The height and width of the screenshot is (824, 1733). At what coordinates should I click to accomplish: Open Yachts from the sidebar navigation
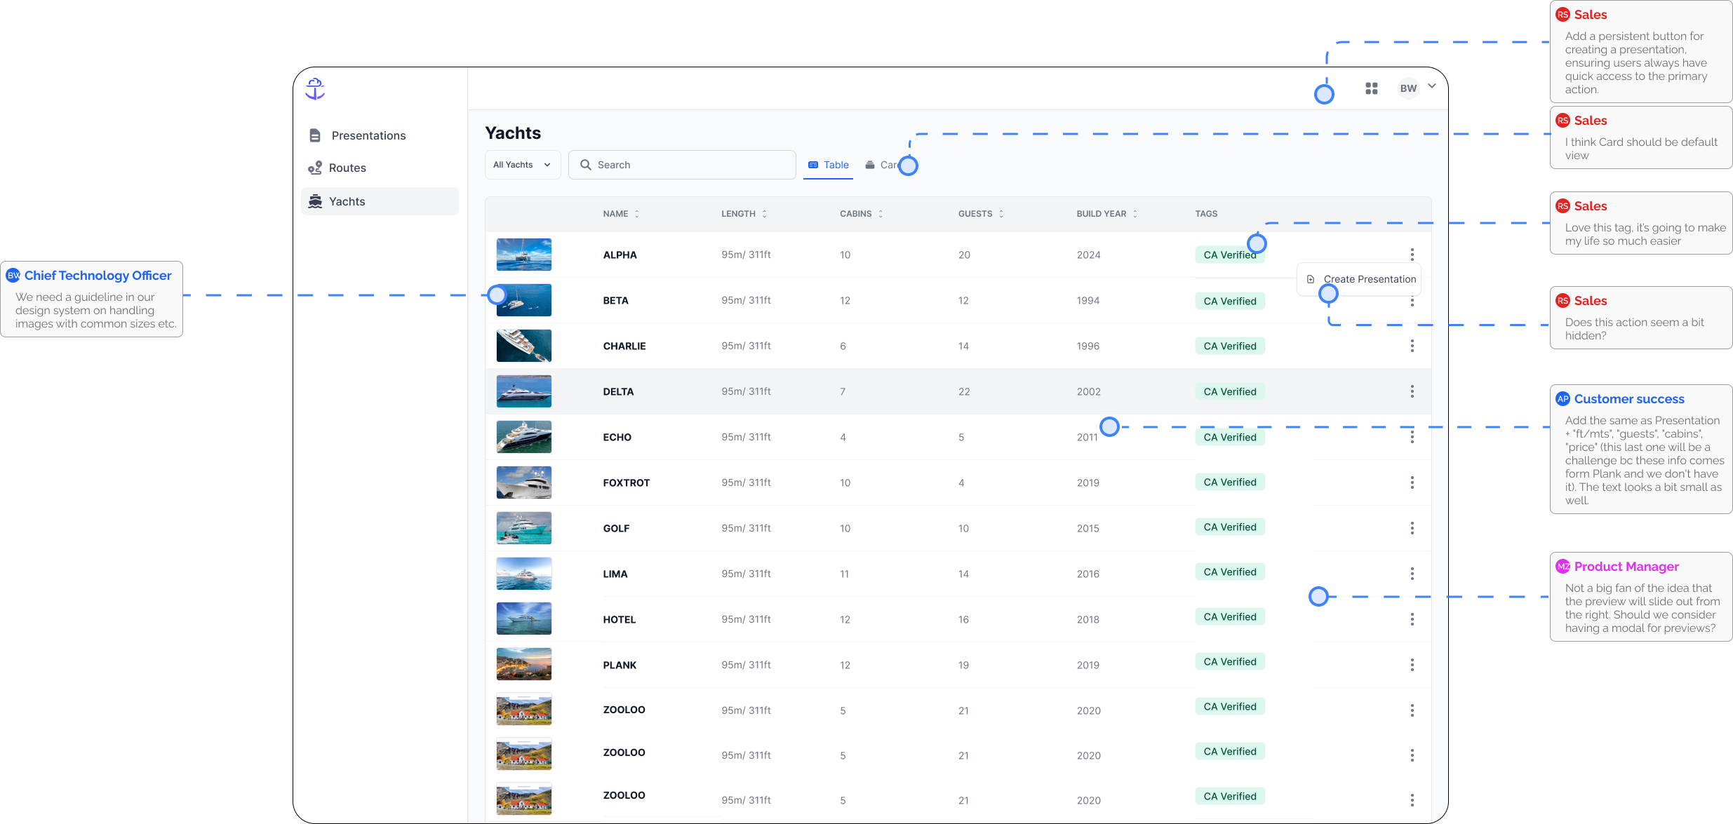[347, 201]
